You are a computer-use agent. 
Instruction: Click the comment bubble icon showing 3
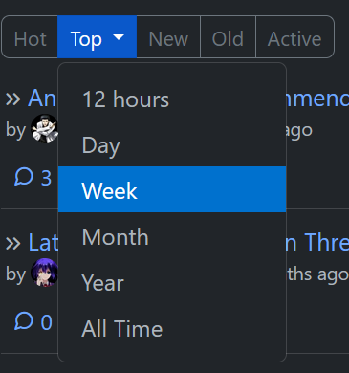click(24, 177)
